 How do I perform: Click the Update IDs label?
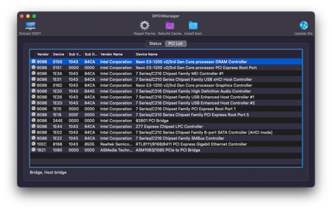pyautogui.click(x=303, y=33)
